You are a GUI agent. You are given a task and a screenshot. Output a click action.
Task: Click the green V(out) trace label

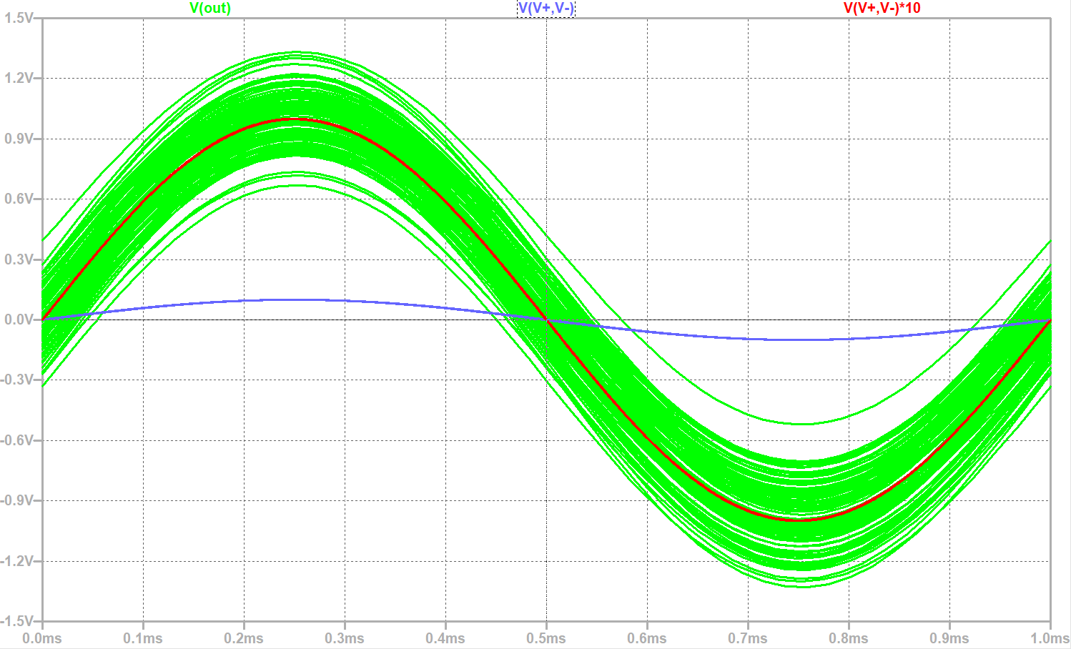point(210,9)
